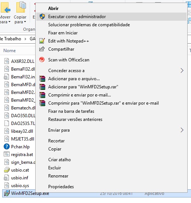Click the usbio.sys file icon
The width and height of the screenshot is (191, 203).
click(7, 185)
